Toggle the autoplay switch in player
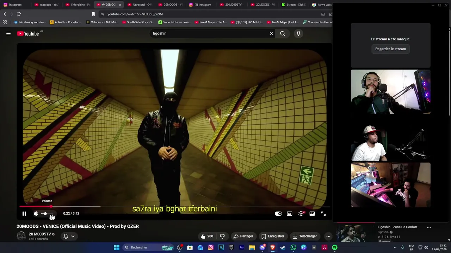 point(278,214)
